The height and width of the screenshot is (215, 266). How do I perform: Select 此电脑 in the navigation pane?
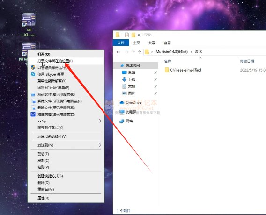[131, 112]
